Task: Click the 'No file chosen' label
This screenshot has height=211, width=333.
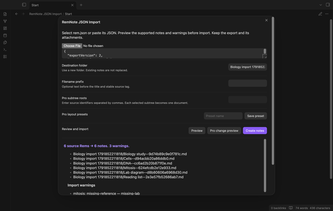Action: pos(93,46)
